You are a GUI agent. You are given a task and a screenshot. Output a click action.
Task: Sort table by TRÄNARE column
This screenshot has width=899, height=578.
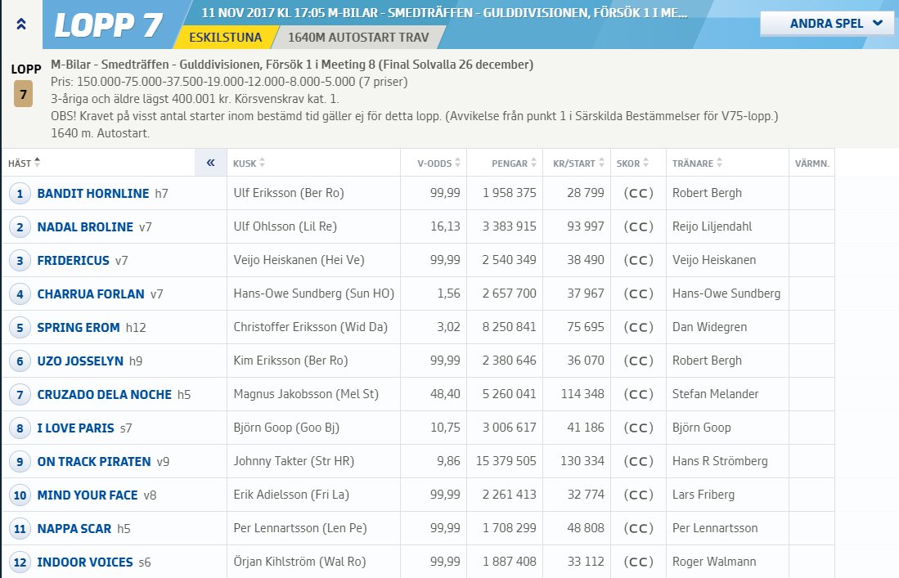click(697, 164)
